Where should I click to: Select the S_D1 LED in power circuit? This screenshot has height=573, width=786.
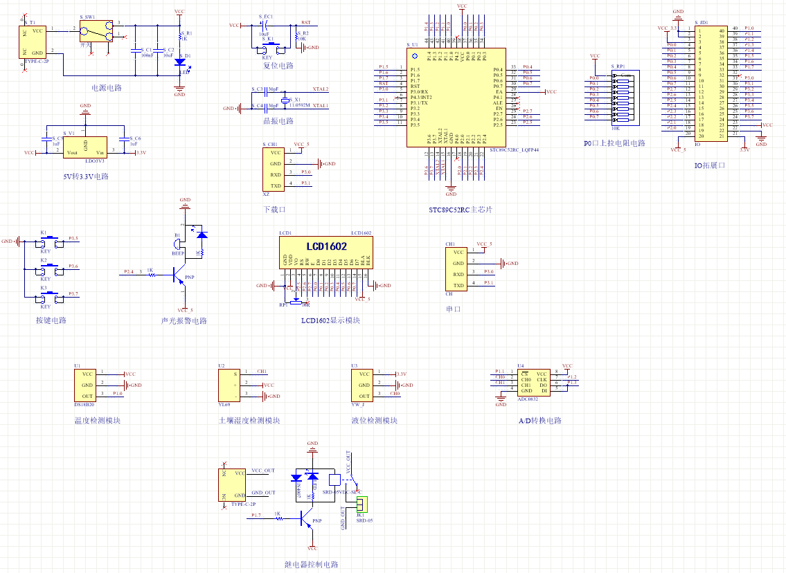(180, 62)
